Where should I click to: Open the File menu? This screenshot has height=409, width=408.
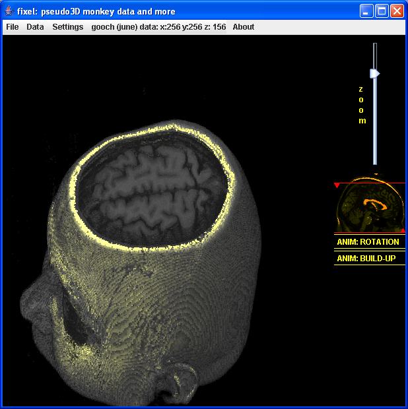pyautogui.click(x=13, y=27)
